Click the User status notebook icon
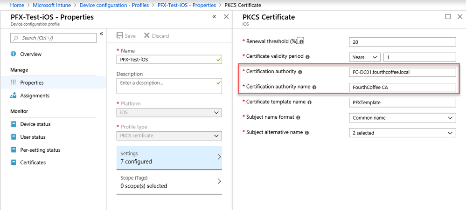This screenshot has height=210, width=466. pos(13,137)
